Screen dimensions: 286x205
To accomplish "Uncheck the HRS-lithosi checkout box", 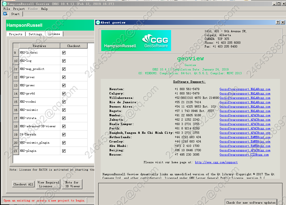I will click(64, 52).
